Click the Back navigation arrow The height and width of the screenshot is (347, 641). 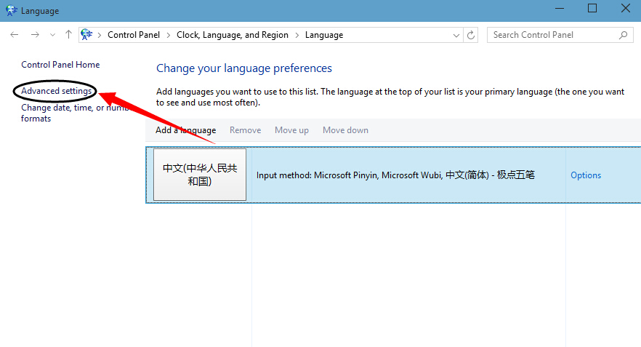pyautogui.click(x=15, y=35)
